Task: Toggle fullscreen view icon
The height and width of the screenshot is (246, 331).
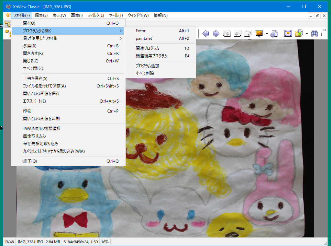Action: point(288,33)
